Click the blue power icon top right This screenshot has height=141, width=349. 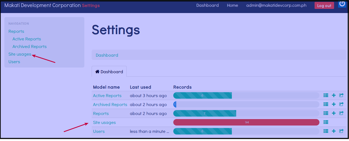[342, 4]
